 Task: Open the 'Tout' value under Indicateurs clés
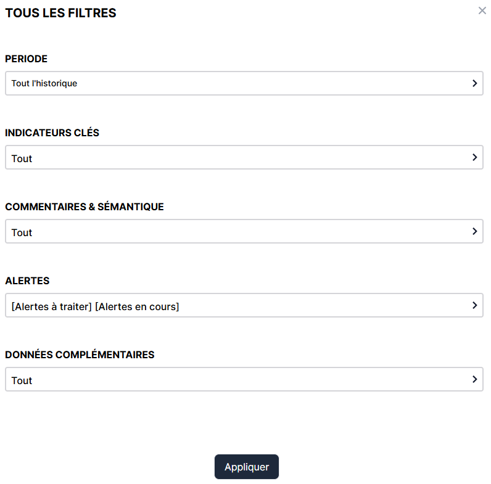(22, 158)
